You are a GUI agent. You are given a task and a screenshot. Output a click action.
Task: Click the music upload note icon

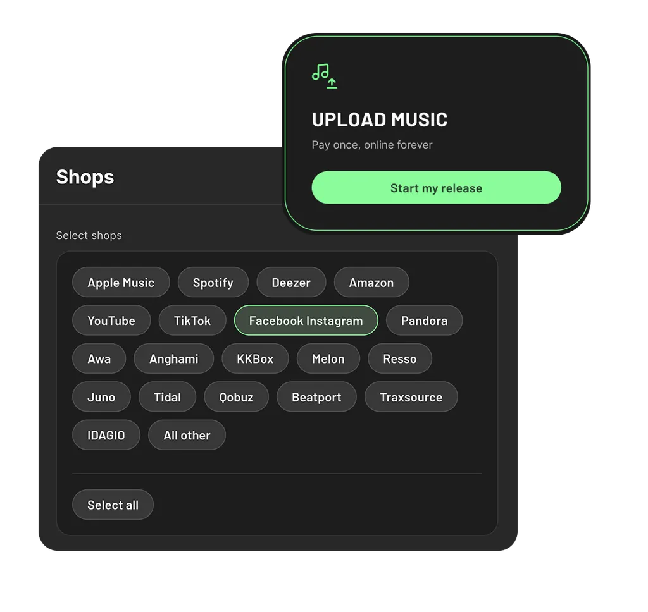pyautogui.click(x=325, y=76)
